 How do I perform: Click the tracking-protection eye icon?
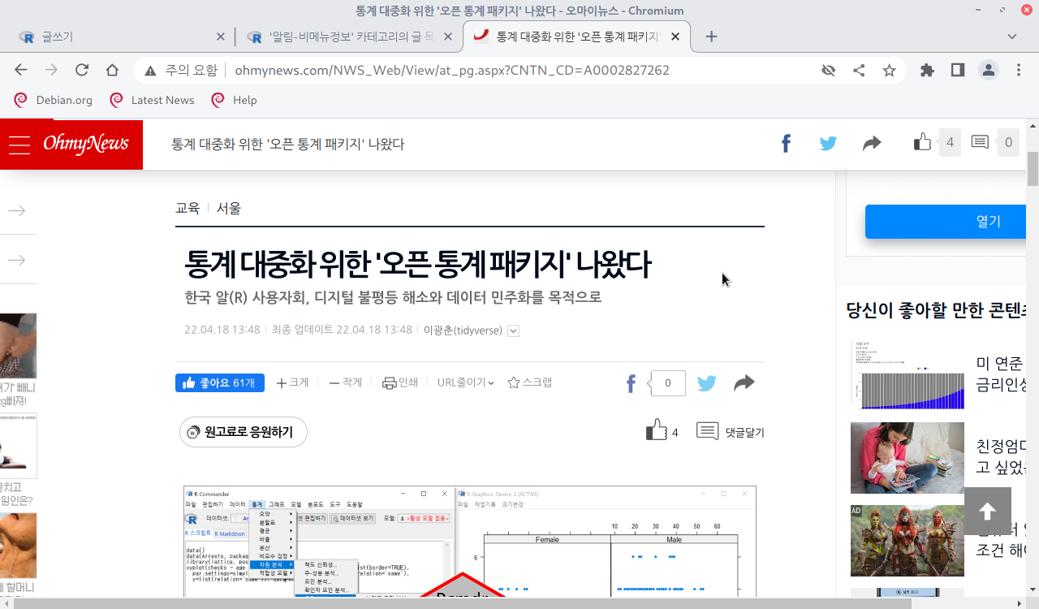click(828, 70)
